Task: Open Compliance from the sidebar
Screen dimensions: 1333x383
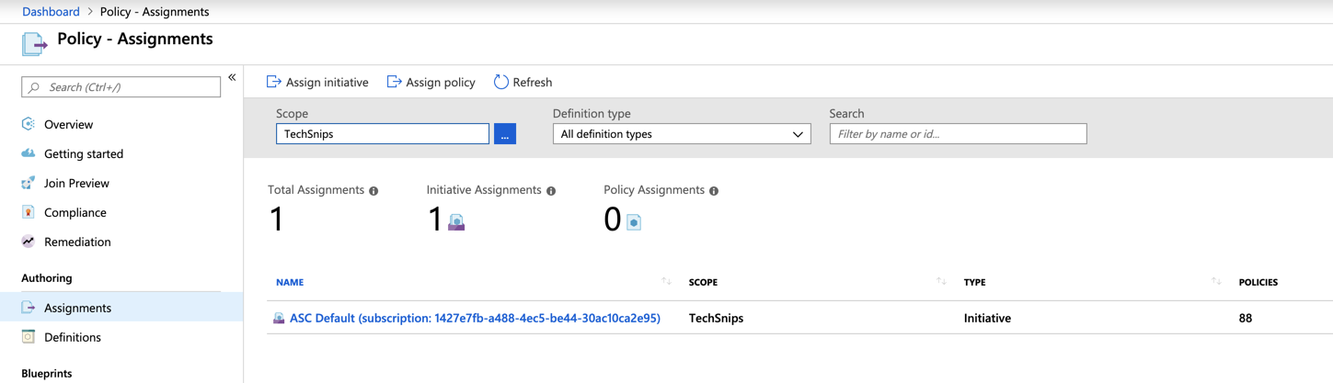Action: (75, 212)
